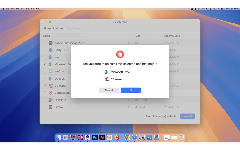240x150 pixels.
Task: Sort by the Size column header
Action: 138,36
